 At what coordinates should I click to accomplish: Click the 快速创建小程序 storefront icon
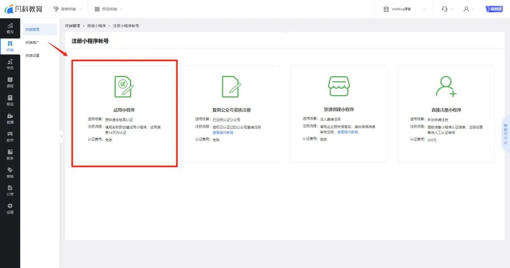tap(339, 86)
